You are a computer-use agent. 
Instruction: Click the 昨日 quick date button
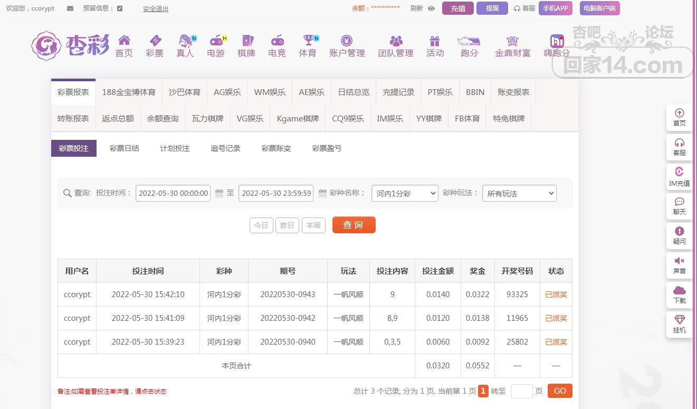click(x=287, y=225)
